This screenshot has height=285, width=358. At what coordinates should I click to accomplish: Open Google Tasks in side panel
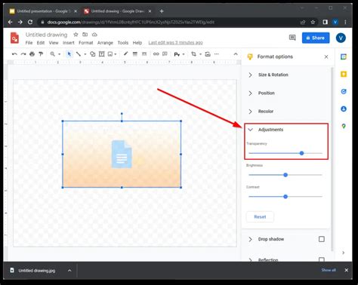[344, 91]
